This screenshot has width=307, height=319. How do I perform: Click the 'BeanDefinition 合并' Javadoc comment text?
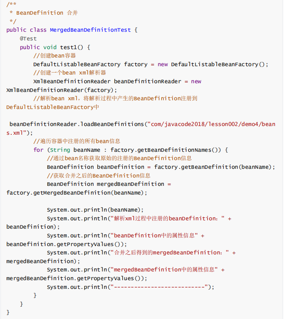(47, 13)
